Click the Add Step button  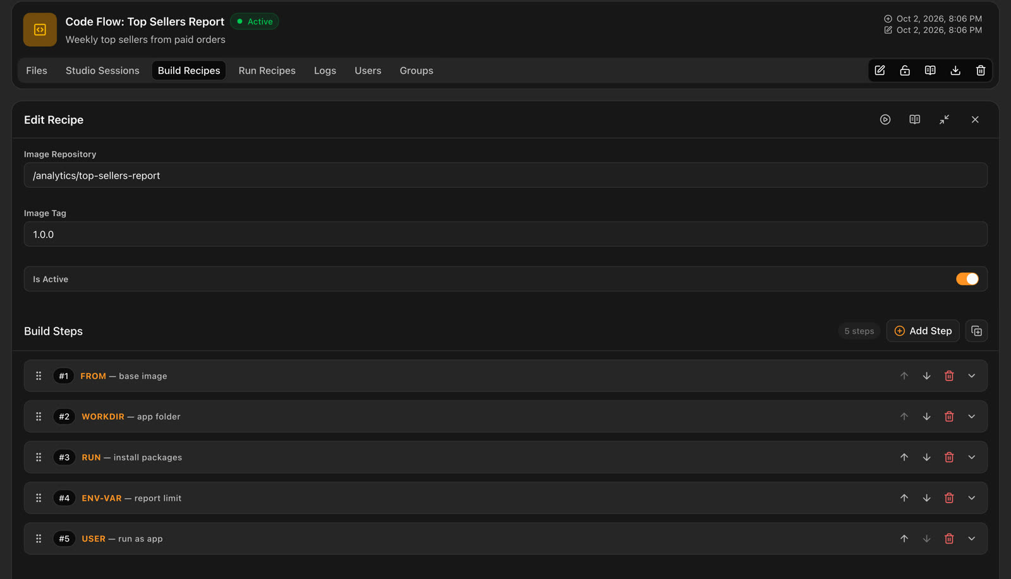[x=923, y=331]
